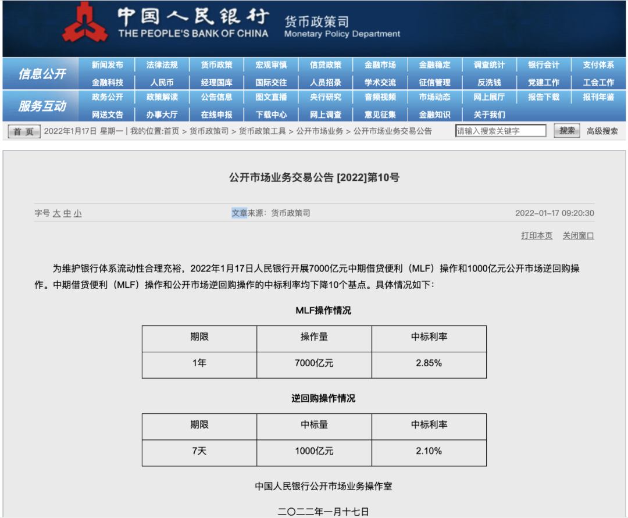Click the search keyword input field
Viewport: 628px width, 518px height.
click(x=501, y=130)
